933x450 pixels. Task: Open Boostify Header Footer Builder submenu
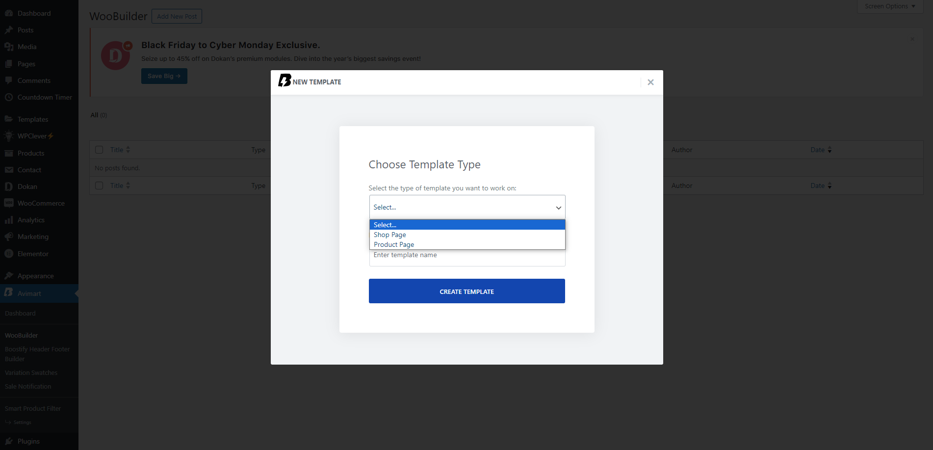tap(37, 354)
